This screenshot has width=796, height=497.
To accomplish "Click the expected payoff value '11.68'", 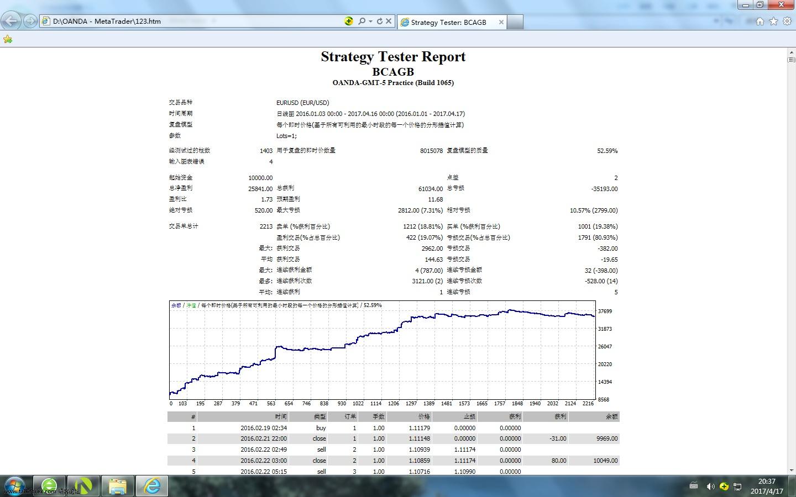I will pos(436,199).
